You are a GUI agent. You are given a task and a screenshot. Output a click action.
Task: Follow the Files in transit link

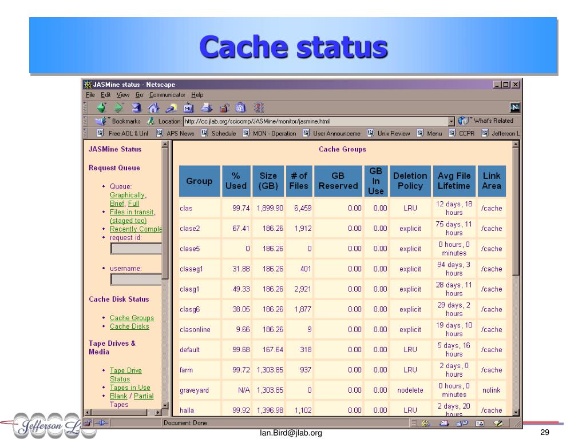(x=132, y=212)
